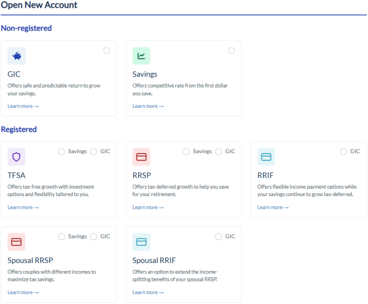Select the non-registered Savings radio button
Screen dimensions: 368x304
pos(231,51)
